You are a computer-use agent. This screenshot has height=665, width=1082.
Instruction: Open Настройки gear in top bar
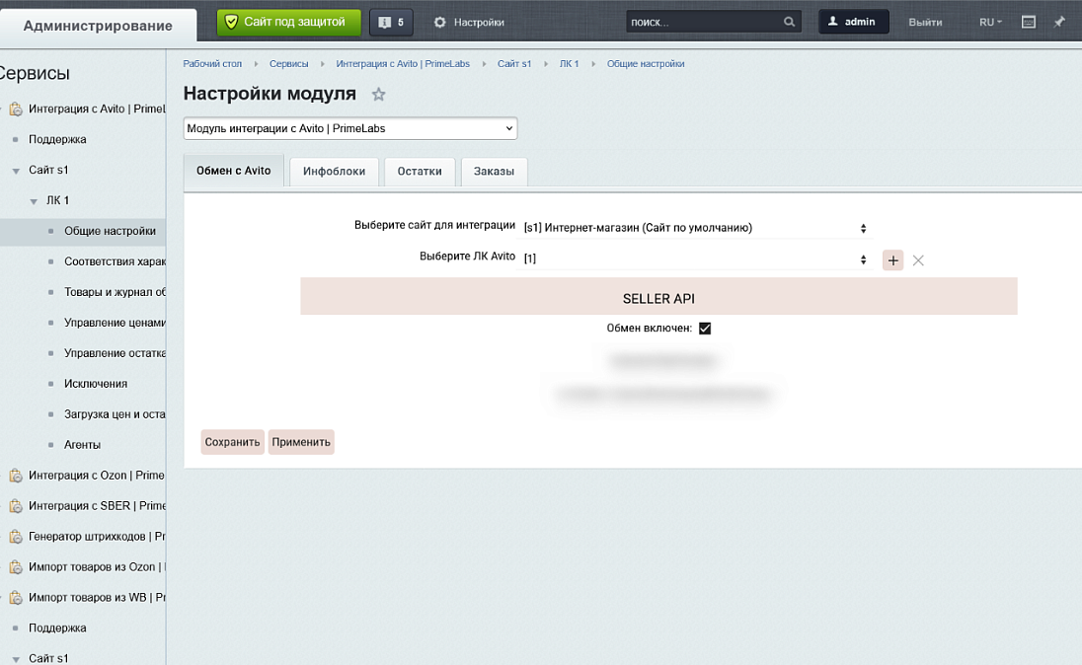click(469, 22)
